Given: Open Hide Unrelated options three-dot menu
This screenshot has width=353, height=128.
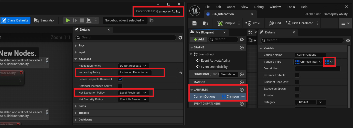Looking at the screenshot, I should [317, 23].
